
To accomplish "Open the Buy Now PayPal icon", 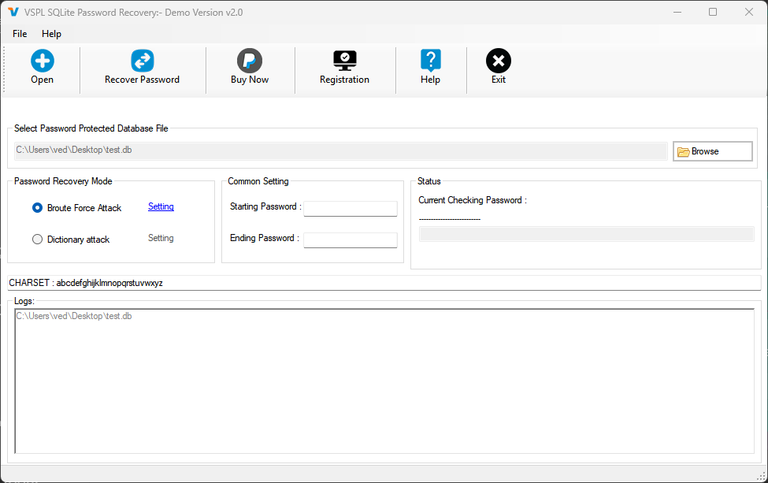I will (250, 61).
